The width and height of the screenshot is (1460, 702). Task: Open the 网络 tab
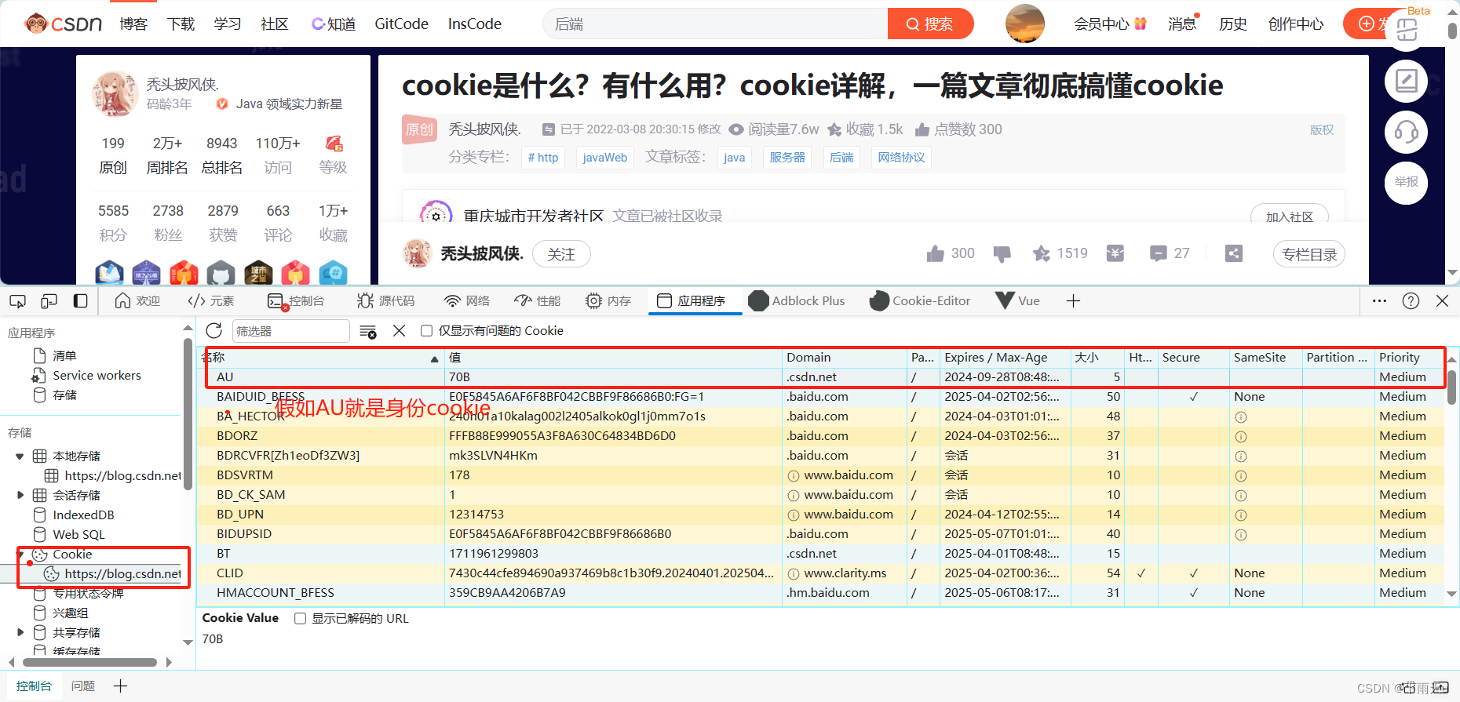(467, 301)
